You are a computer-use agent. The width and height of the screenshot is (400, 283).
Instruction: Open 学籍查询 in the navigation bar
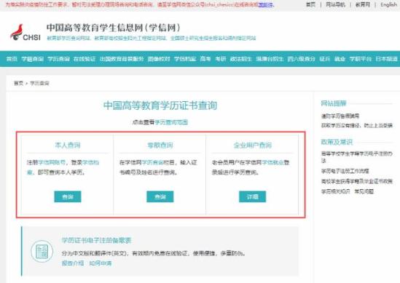pos(32,59)
